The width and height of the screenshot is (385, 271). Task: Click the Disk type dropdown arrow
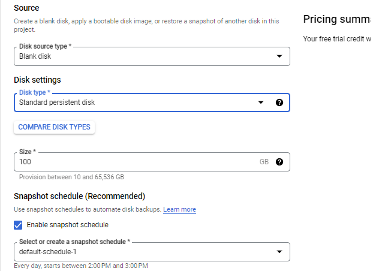[261, 103]
